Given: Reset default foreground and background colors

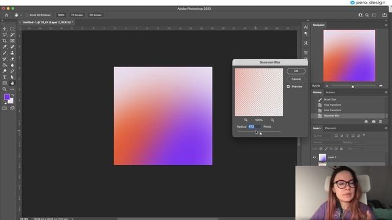Looking at the screenshot, I should coord(5,102).
